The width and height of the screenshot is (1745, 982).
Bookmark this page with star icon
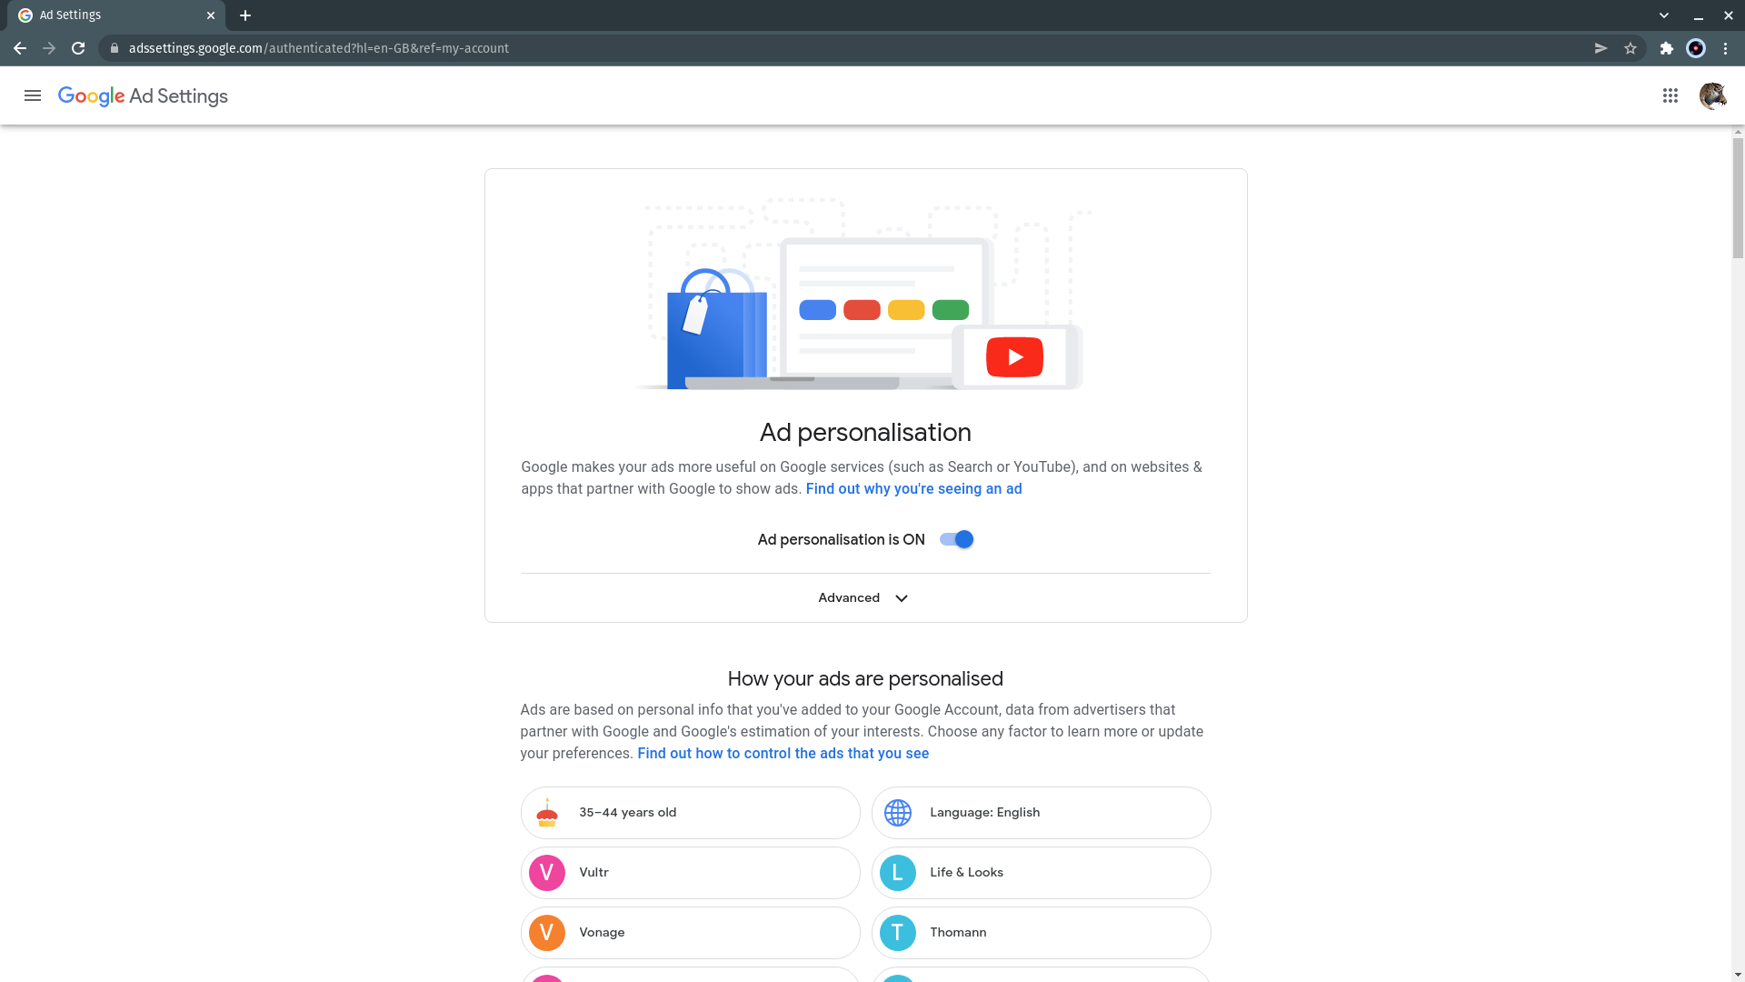coord(1630,48)
